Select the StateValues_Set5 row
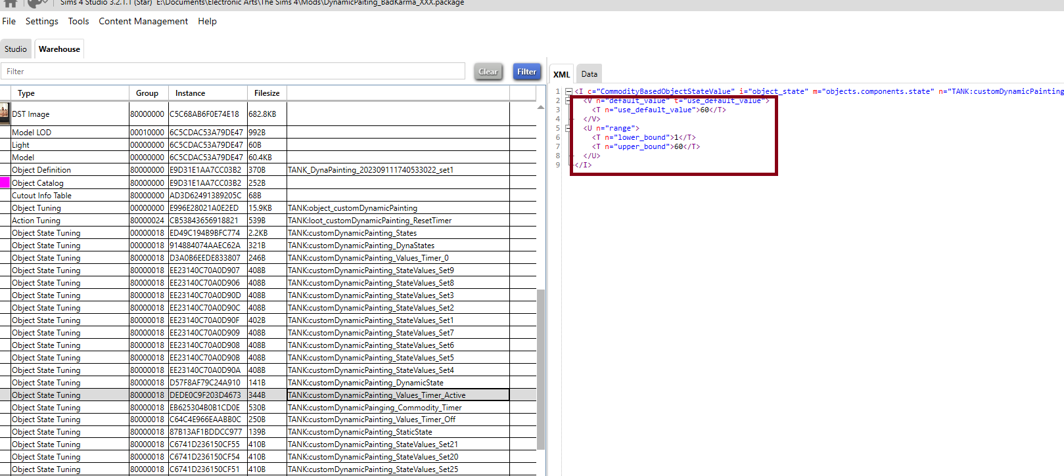The width and height of the screenshot is (1064, 476). [x=268, y=357]
